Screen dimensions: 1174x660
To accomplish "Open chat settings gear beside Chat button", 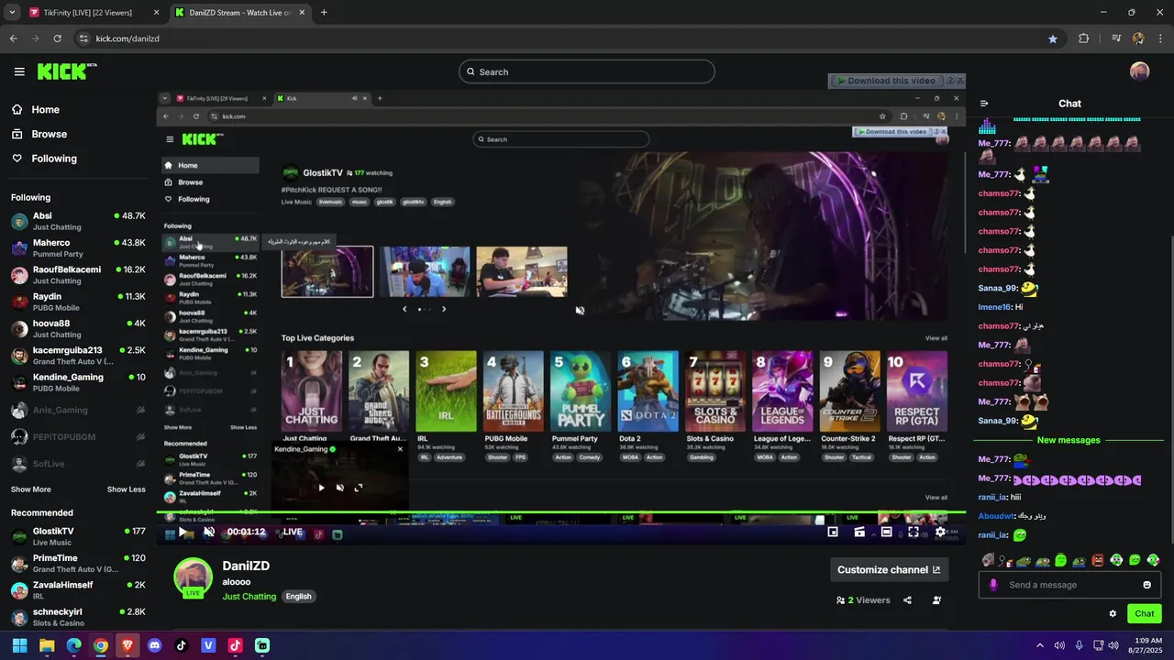I will click(x=1113, y=614).
